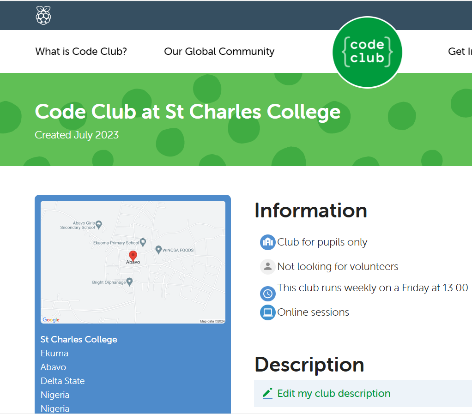
Task: Click the pupils-only building icon
Action: coord(267,242)
